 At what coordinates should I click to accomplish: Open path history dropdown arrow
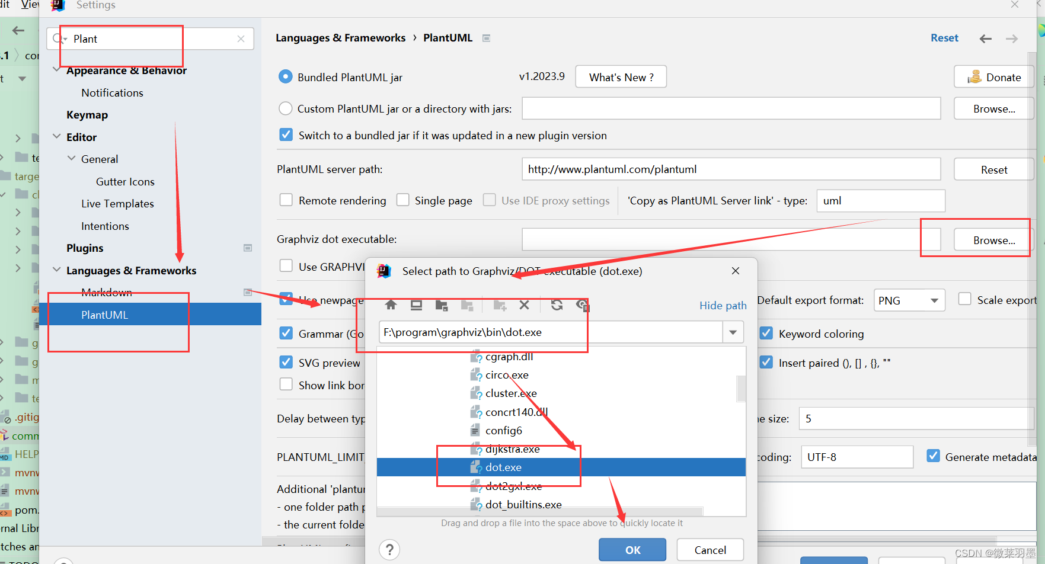click(x=733, y=332)
